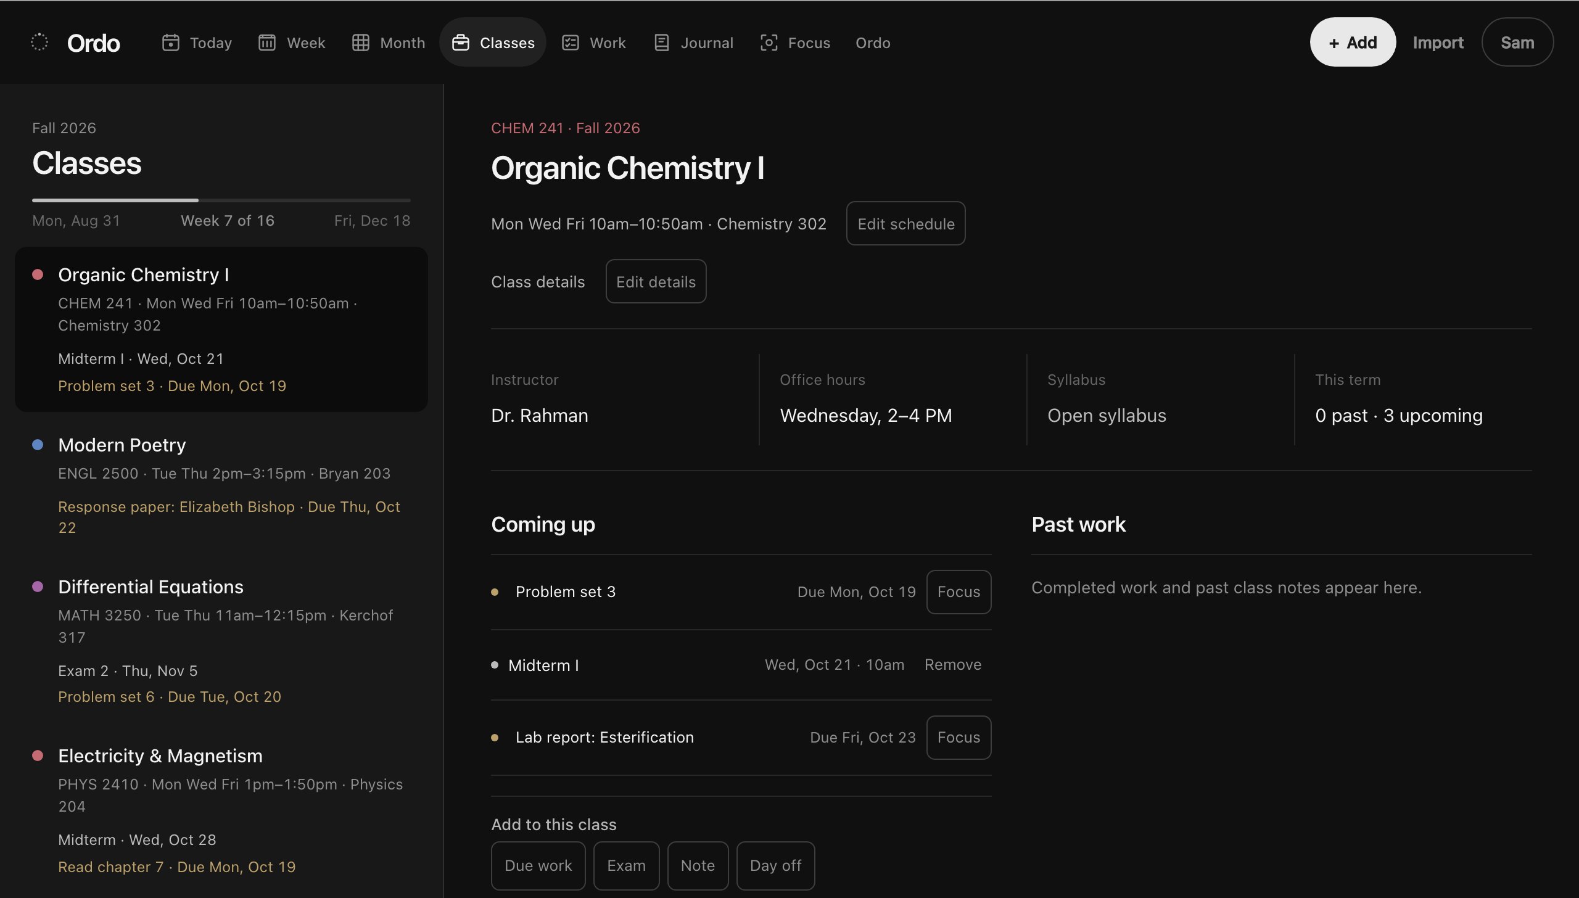Select Modern Poetry class
The width and height of the screenshot is (1579, 898).
click(x=221, y=485)
